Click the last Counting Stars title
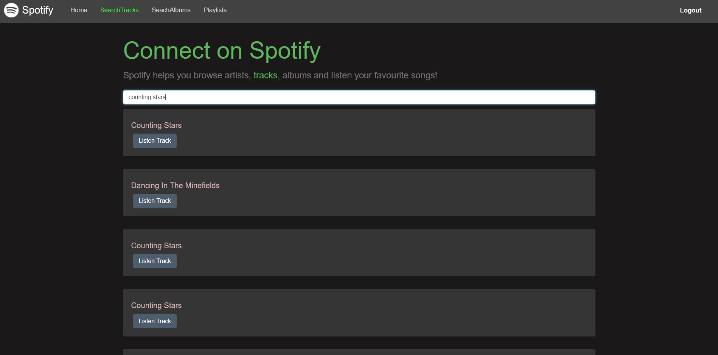Image resolution: width=718 pixels, height=355 pixels. (156, 305)
